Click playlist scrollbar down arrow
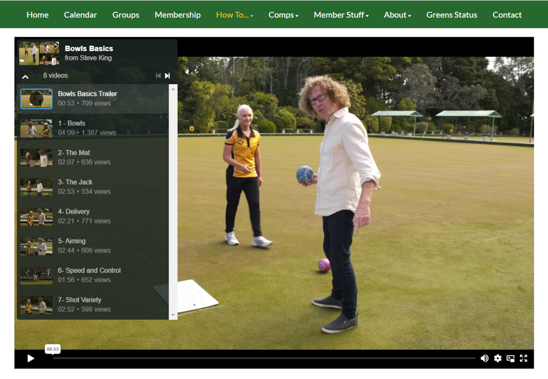The height and width of the screenshot is (379, 548). click(173, 316)
